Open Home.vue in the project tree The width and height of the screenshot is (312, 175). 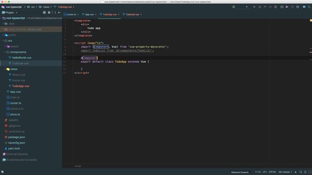19,80
